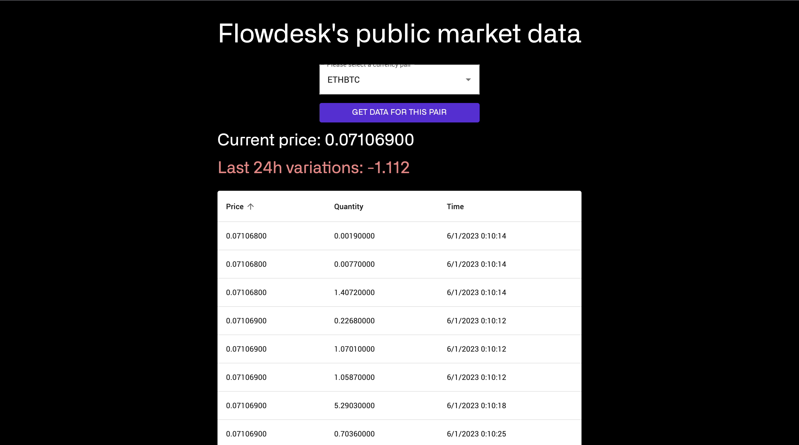Image resolution: width=799 pixels, height=445 pixels.
Task: Expand the currency pair selection list
Action: click(399, 80)
